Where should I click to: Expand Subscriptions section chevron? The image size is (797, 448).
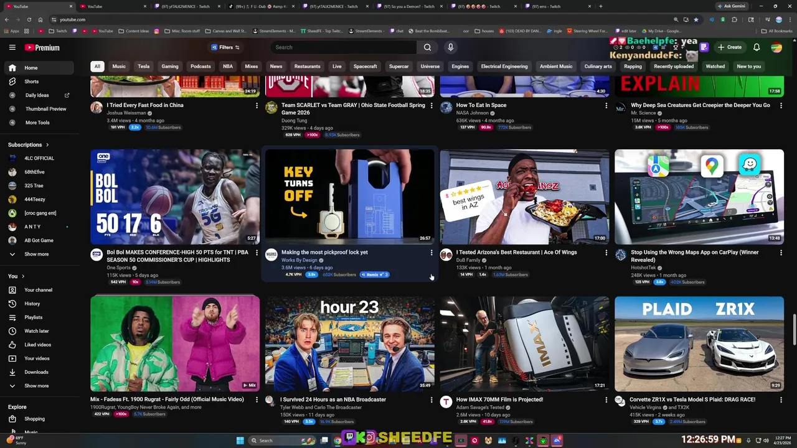coord(47,145)
